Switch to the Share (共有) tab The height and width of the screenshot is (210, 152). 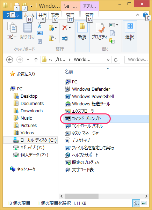pos(43,15)
